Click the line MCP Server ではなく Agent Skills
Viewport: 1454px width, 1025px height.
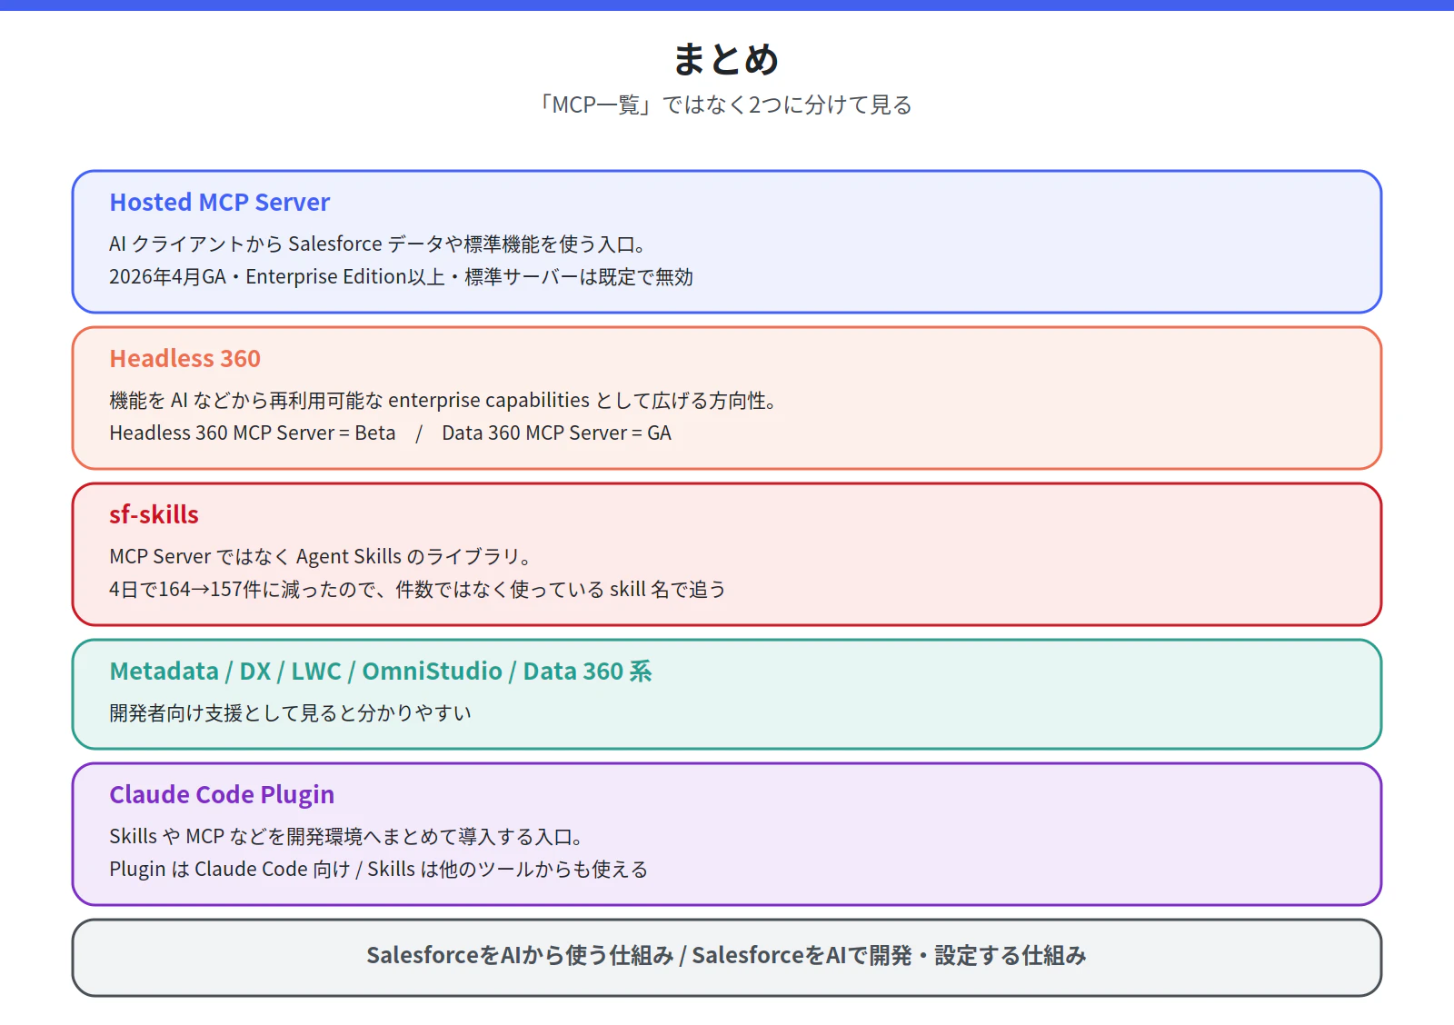point(320,556)
